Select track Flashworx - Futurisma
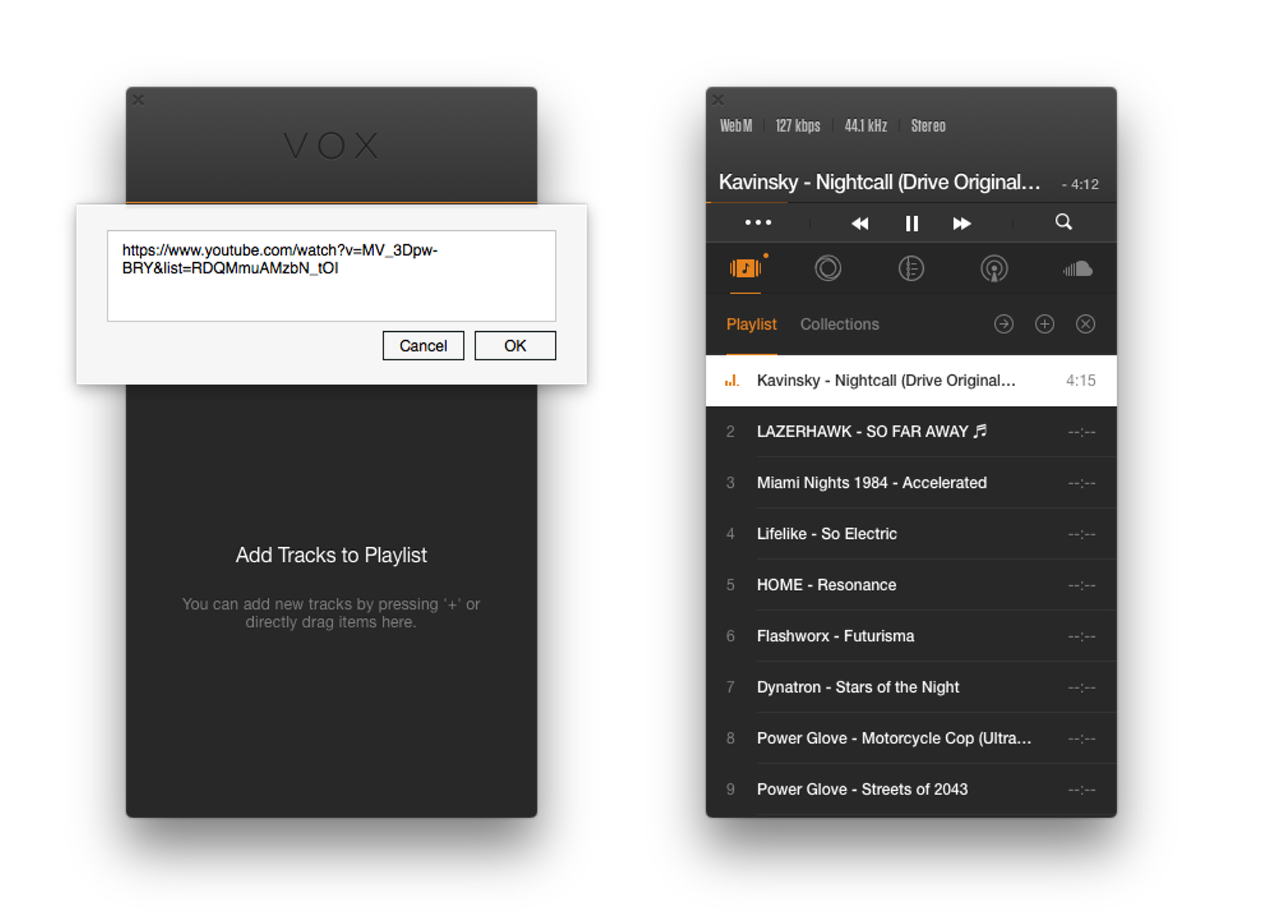The width and height of the screenshot is (1285, 911). pos(911,636)
